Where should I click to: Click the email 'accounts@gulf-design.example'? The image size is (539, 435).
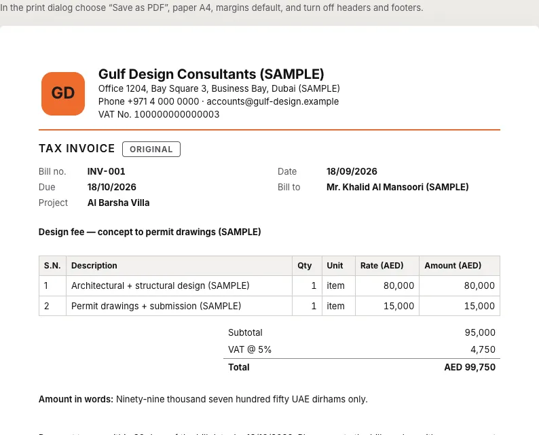tap(273, 101)
